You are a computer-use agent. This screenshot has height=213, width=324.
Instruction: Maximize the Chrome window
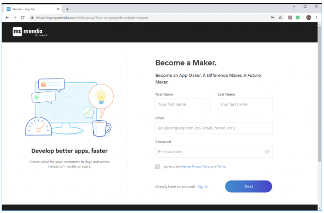[x=305, y=7]
